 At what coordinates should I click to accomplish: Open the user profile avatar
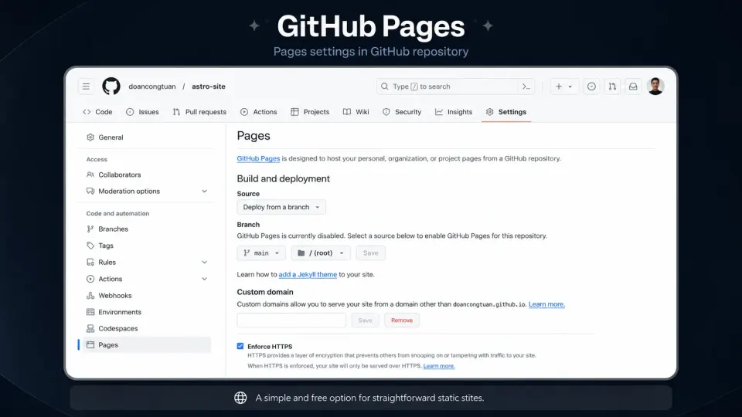tap(655, 86)
